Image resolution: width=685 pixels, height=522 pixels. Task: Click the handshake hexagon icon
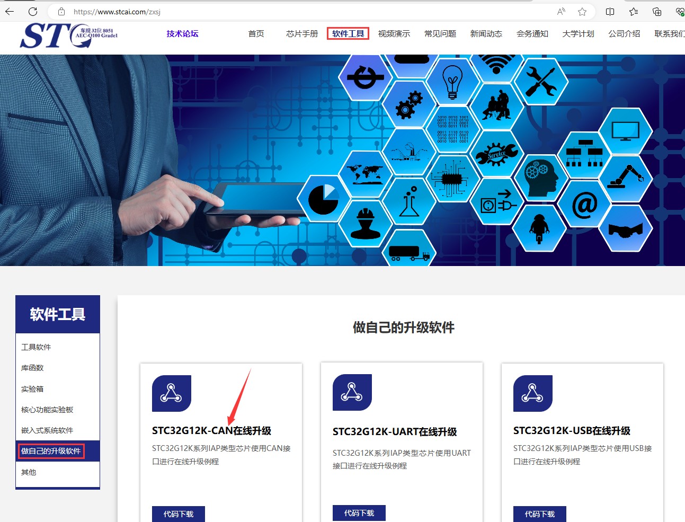[x=625, y=229]
